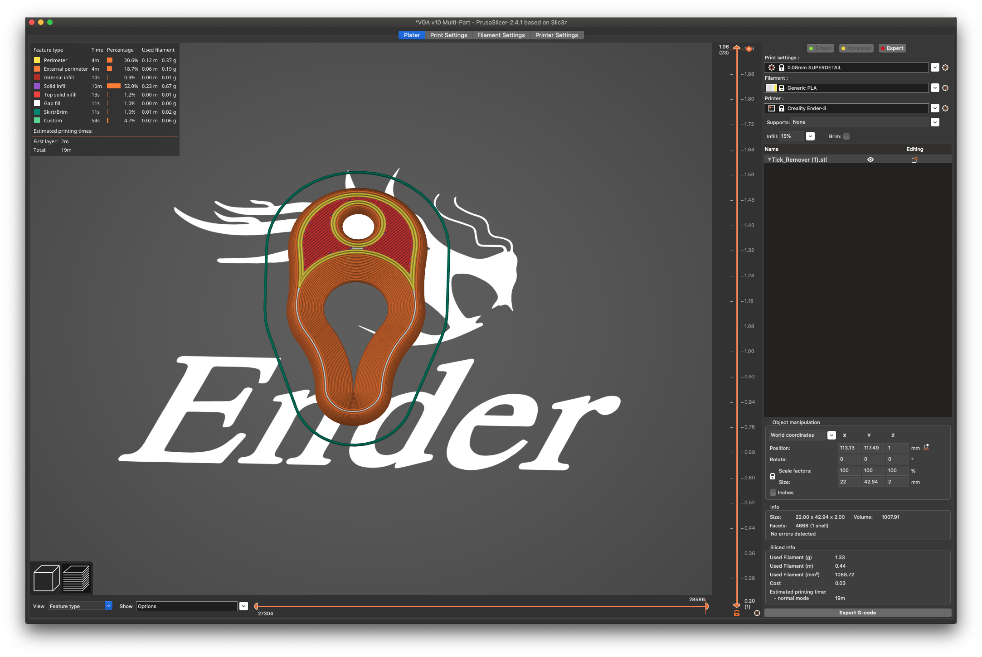
Task: Click the gear icon inside the 0.08mm SUPERDETAIL field
Action: (x=772, y=68)
